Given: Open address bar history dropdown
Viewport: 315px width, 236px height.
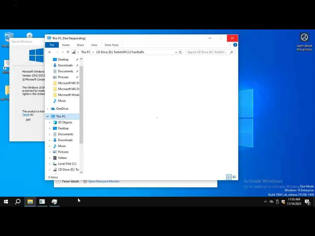Looking at the screenshot, I should tap(176, 52).
